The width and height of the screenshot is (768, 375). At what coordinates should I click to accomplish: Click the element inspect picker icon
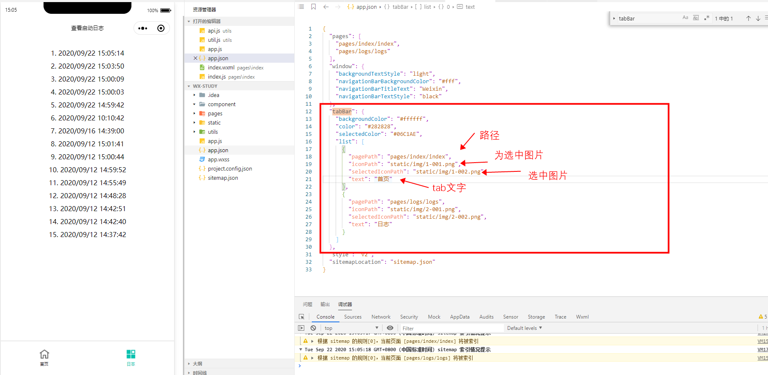coord(301,317)
